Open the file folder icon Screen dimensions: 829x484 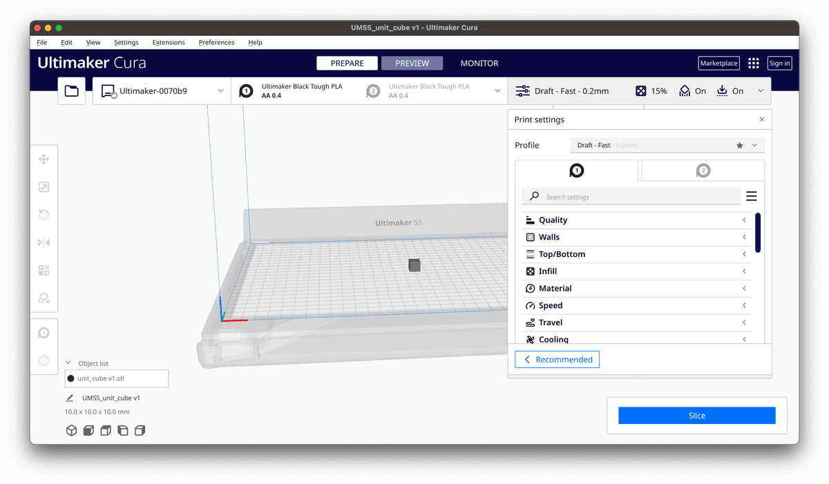pyautogui.click(x=72, y=91)
